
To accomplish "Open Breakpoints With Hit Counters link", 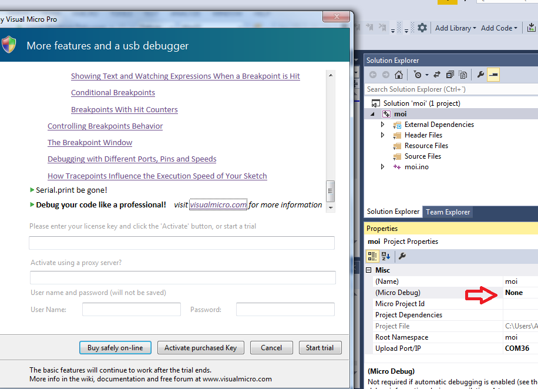I will click(x=124, y=109).
